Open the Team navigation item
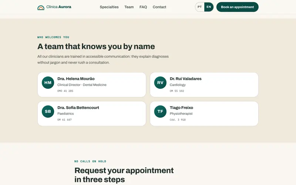The width and height of the screenshot is (296, 185). [129, 7]
